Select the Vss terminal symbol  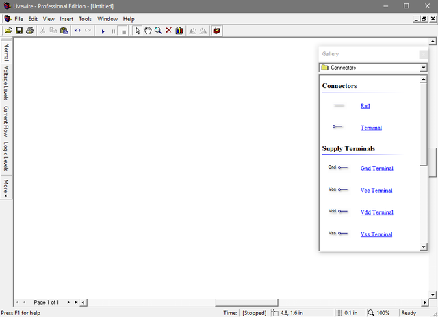[x=337, y=233]
